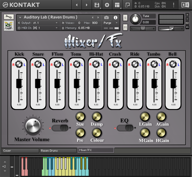Open snapshot camera view
Screen dimensions: 192x177
point(106,18)
